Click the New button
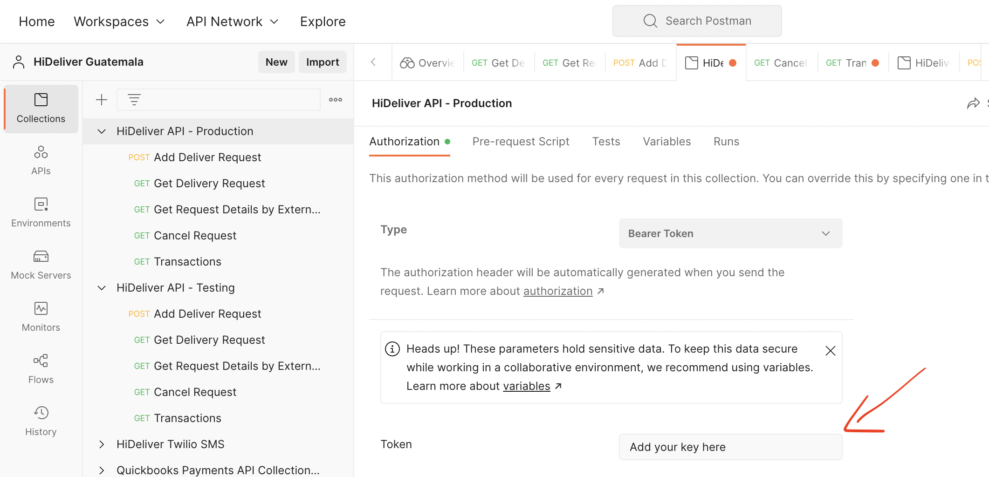 [276, 62]
